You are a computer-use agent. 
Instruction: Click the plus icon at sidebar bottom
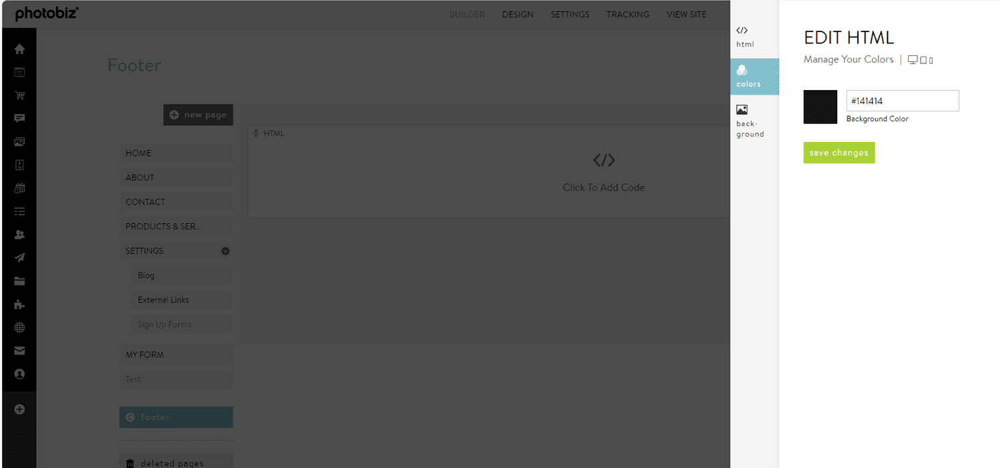coord(19,409)
